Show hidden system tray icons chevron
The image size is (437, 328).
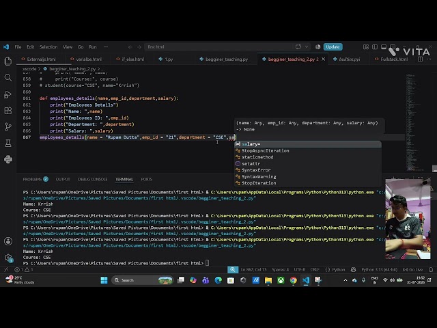(x=346, y=280)
